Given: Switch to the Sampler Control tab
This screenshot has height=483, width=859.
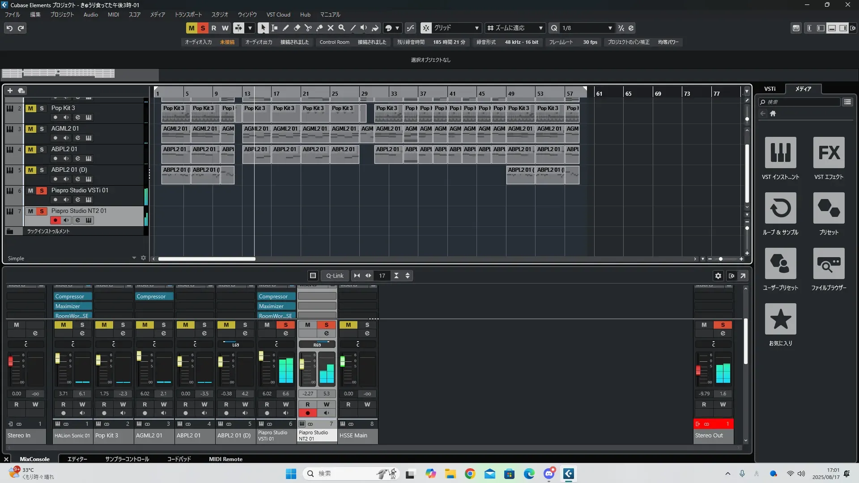Looking at the screenshot, I should click(127, 459).
